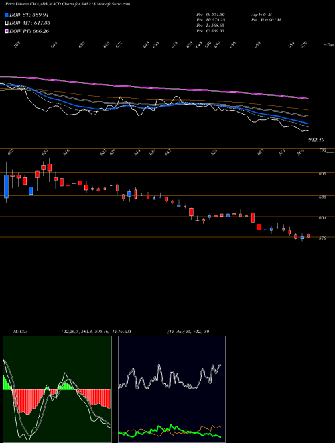Image resolution: width=335 pixels, height=443 pixels.
Task: Click the white DOW MT legend swatch
Action: tap(7, 23)
